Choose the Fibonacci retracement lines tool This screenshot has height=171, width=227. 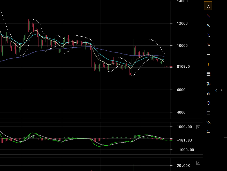208,74
